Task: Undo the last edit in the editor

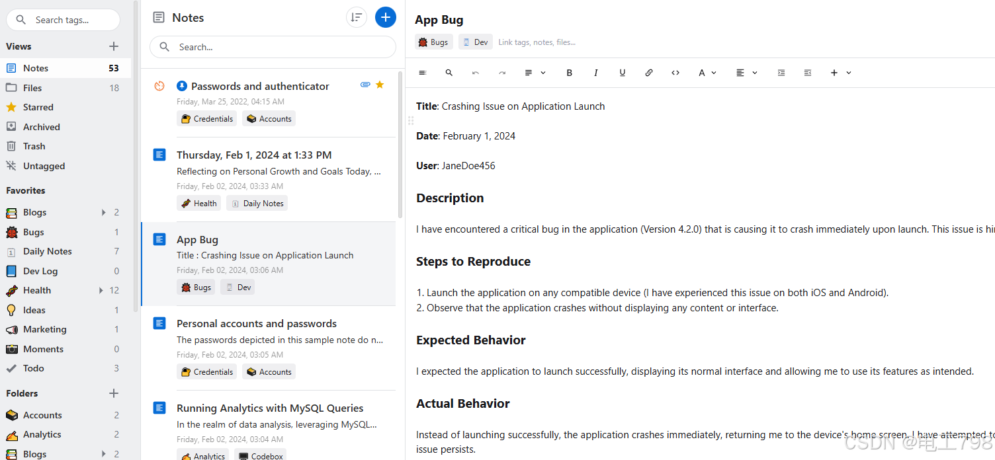Action: coord(476,73)
